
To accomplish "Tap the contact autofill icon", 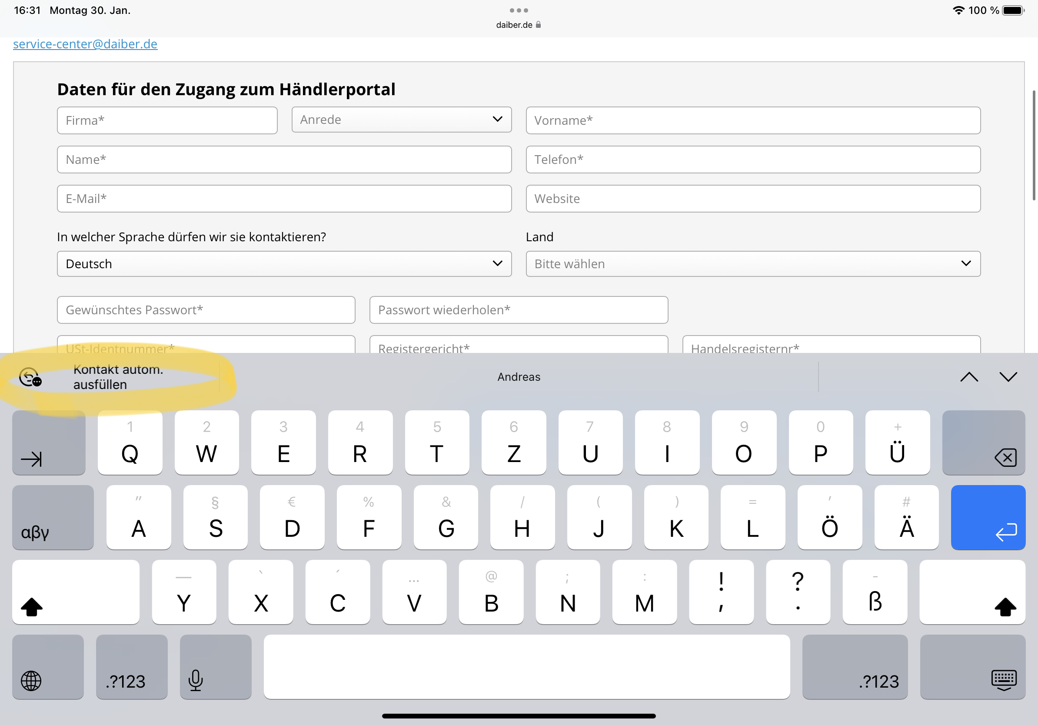I will (x=30, y=377).
